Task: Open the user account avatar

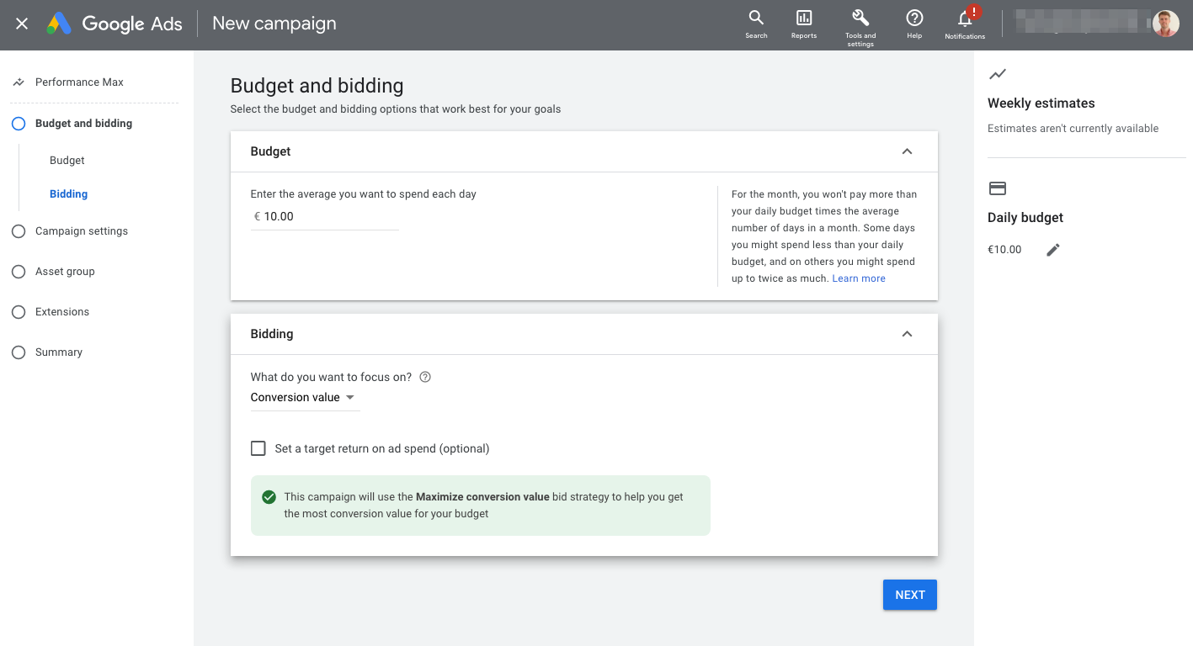Action: point(1166,24)
